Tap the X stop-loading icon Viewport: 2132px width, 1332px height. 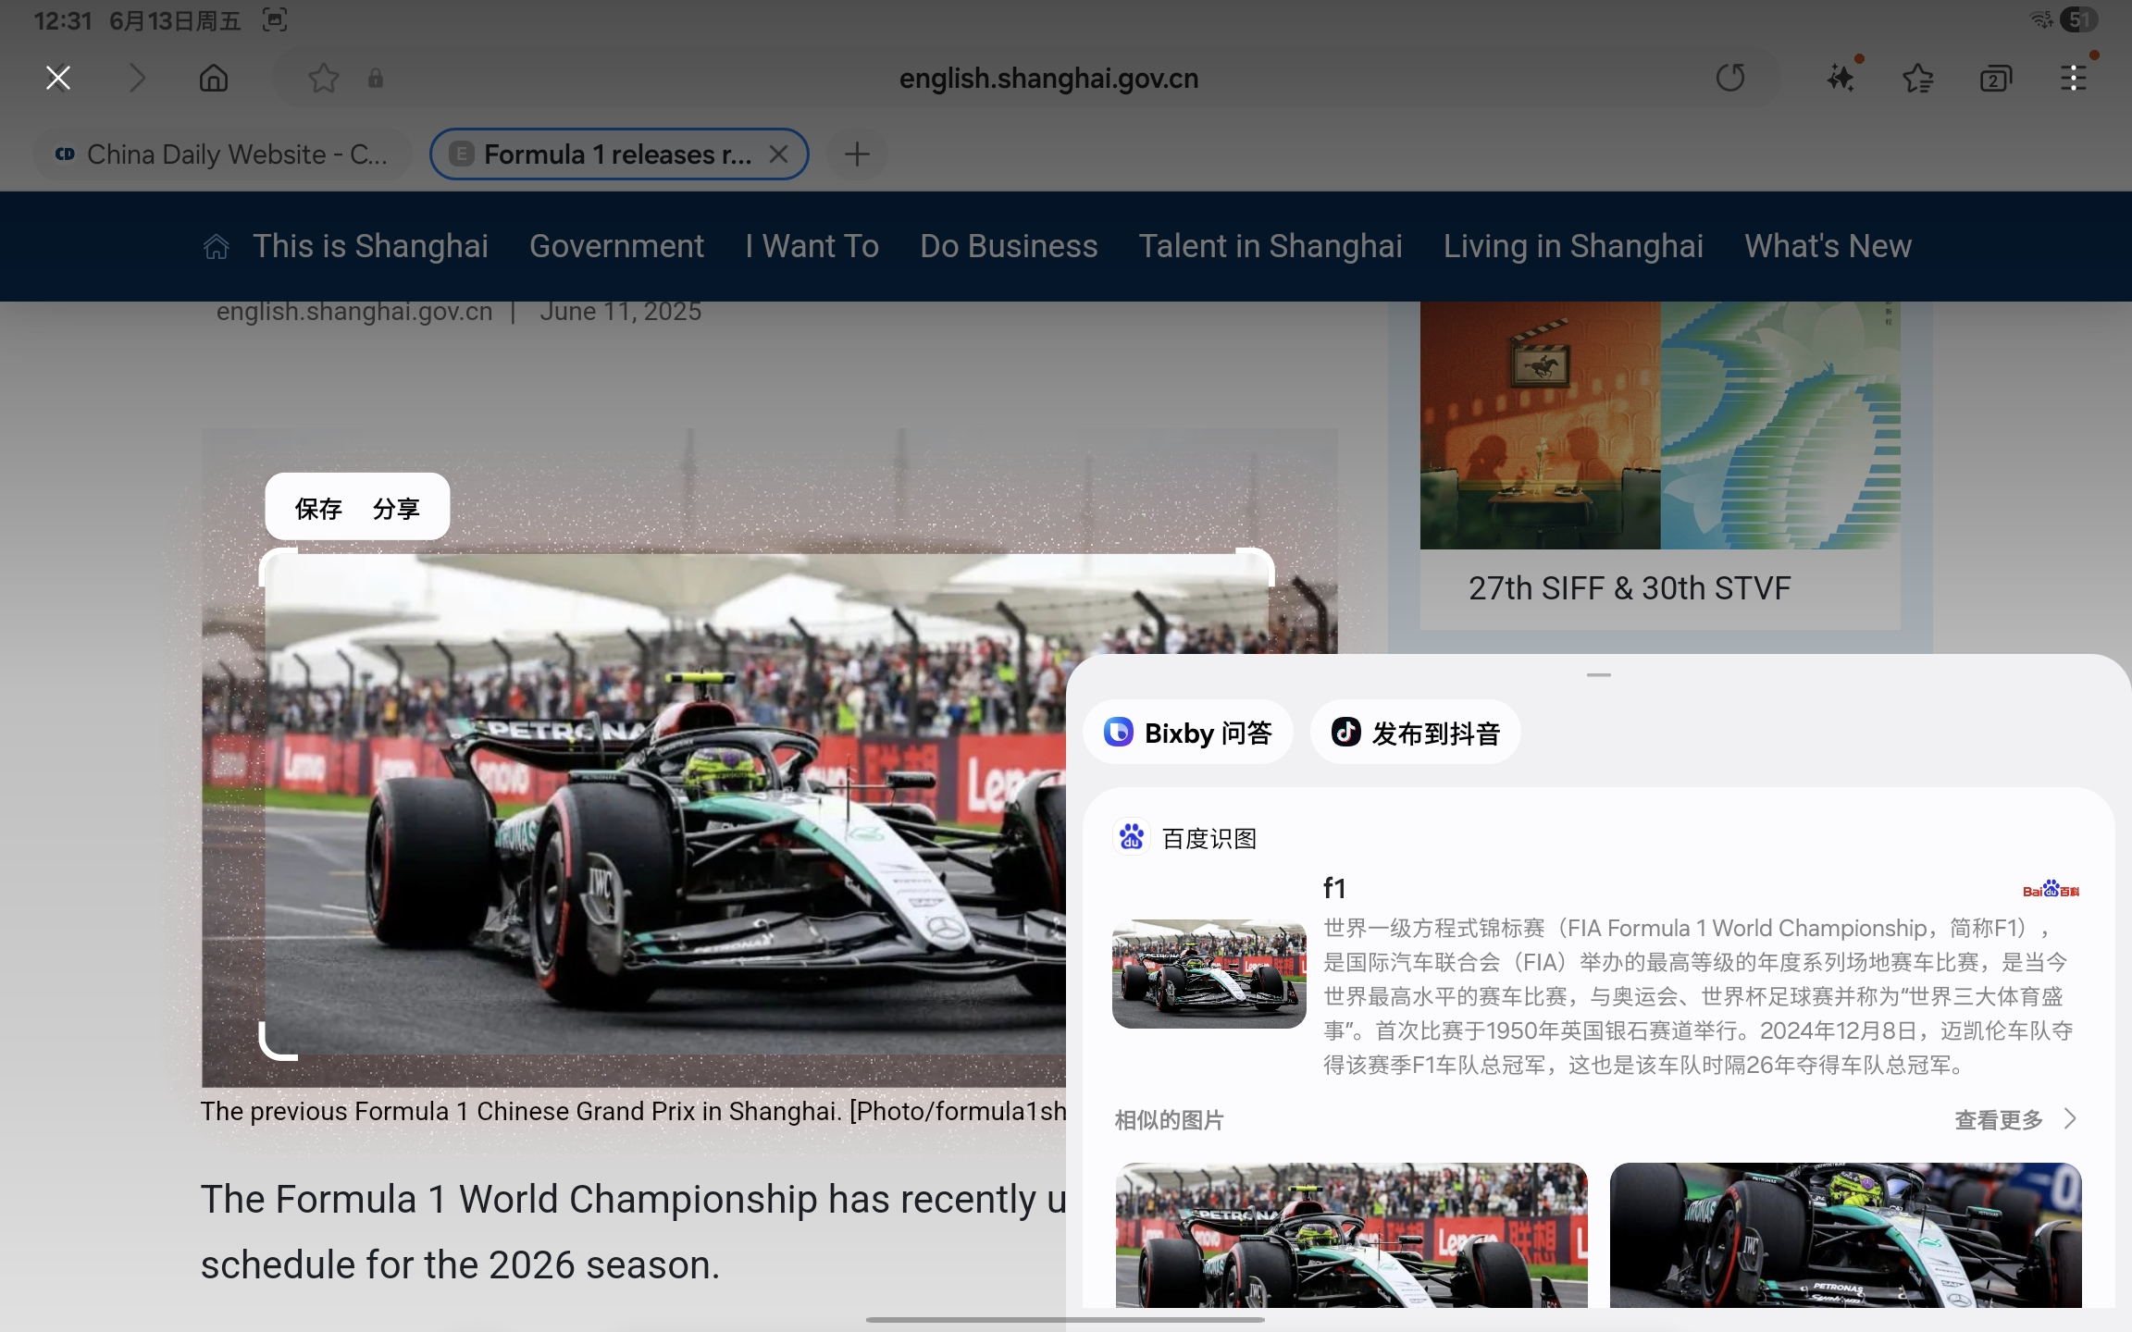(x=58, y=78)
